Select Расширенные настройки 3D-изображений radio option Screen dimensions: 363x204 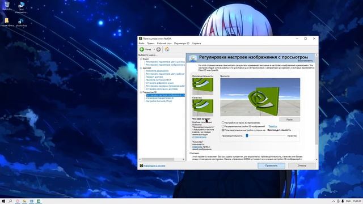(223, 126)
